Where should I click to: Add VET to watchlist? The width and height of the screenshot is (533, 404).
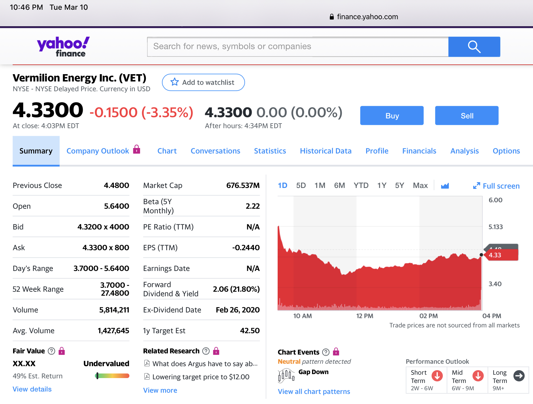[x=203, y=82]
